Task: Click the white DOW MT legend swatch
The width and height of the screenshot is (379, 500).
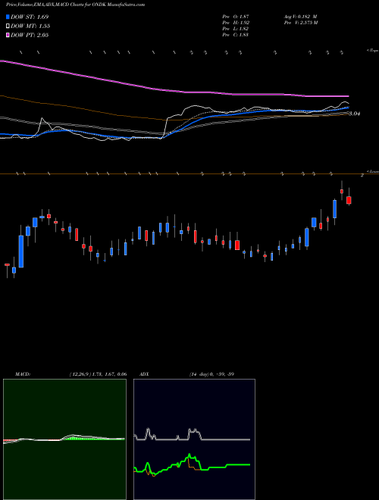Action: point(8,26)
